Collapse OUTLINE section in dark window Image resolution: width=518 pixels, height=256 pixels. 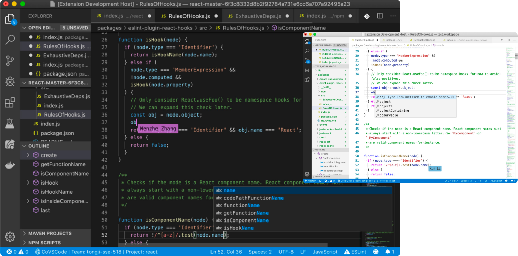(55, 146)
